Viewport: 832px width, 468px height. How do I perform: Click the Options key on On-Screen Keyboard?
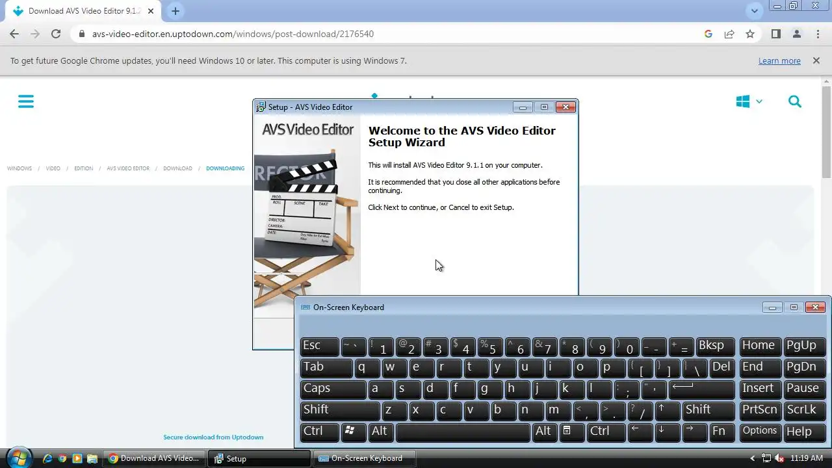(x=760, y=432)
